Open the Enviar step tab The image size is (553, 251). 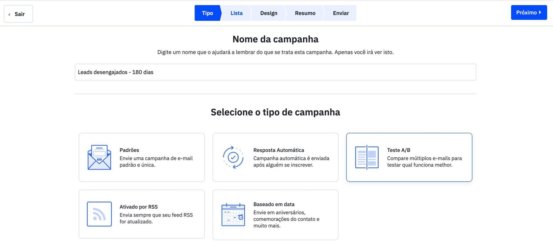341,13
